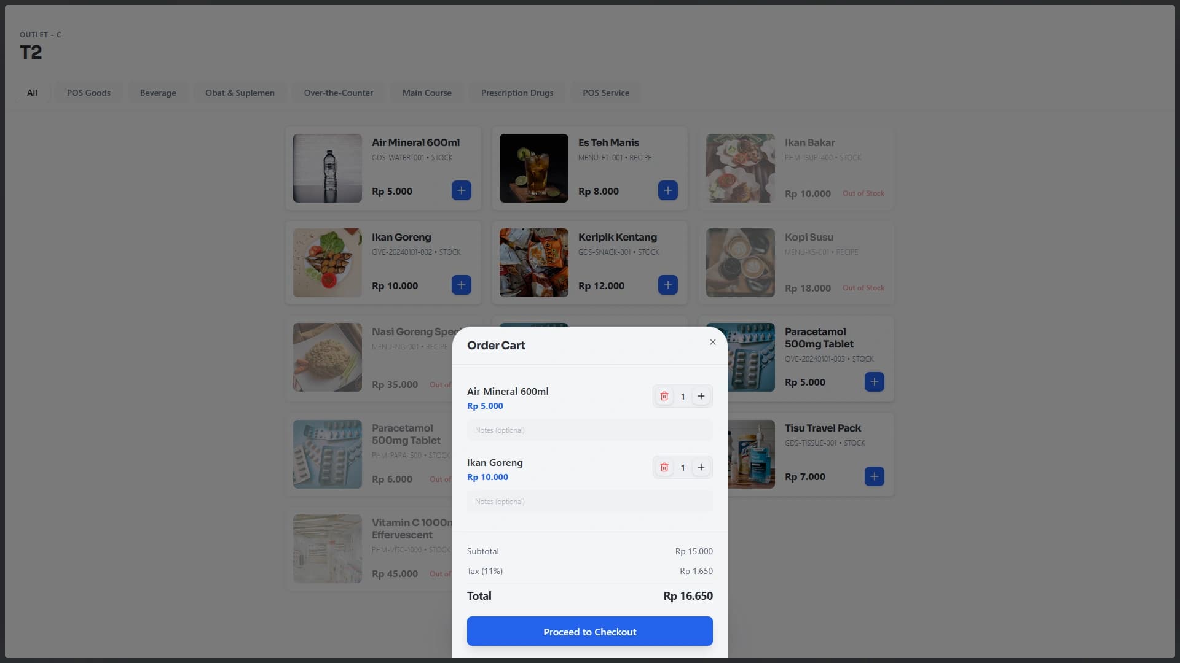Open POS Service category tab
The height and width of the screenshot is (663, 1180).
pyautogui.click(x=606, y=93)
